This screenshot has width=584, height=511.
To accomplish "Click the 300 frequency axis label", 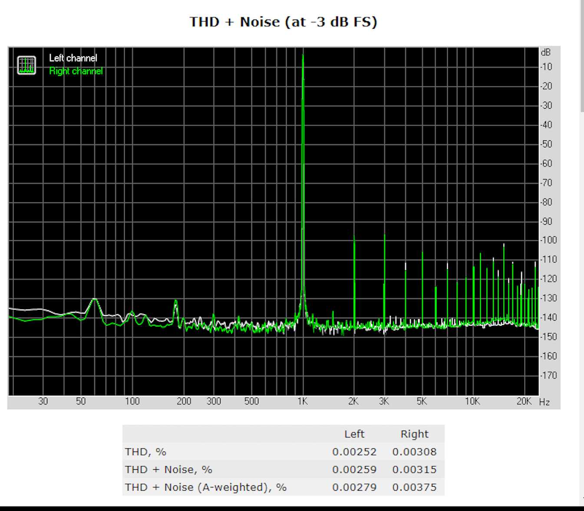I will coord(214,401).
